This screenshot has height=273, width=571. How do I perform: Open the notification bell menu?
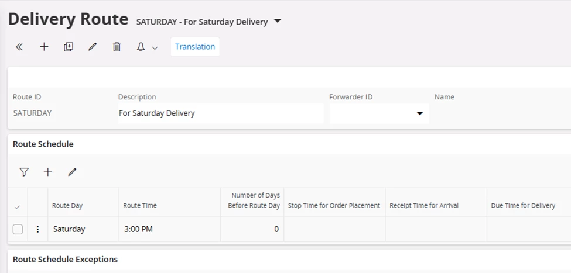tap(141, 47)
